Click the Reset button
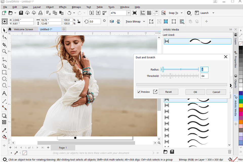Screen dimensions: 243x162 (168, 92)
